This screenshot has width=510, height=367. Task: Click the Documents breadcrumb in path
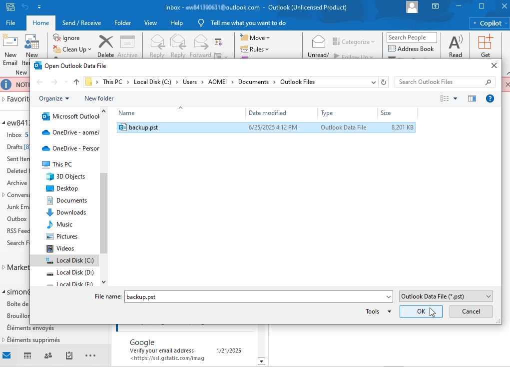[x=253, y=82]
